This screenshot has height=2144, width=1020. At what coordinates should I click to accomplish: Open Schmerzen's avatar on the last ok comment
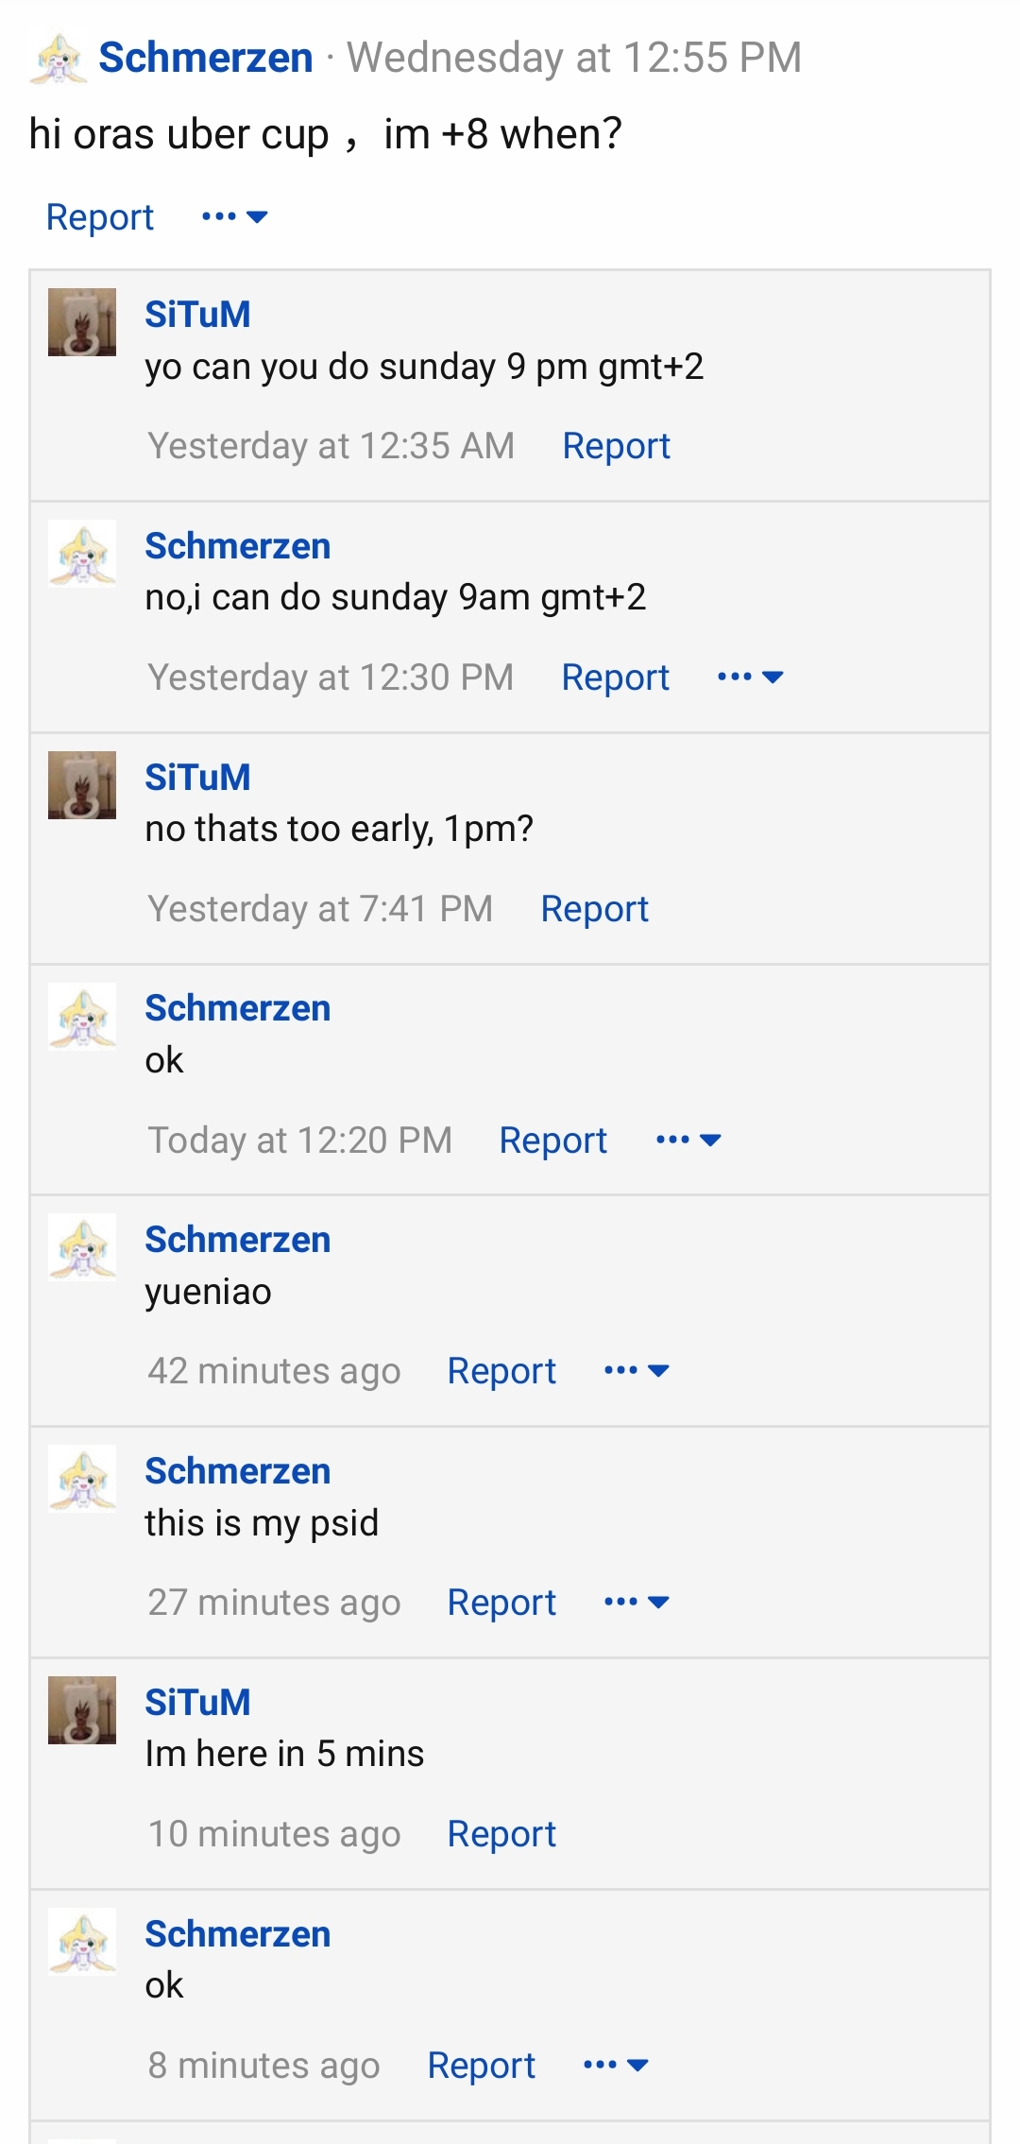(82, 1942)
